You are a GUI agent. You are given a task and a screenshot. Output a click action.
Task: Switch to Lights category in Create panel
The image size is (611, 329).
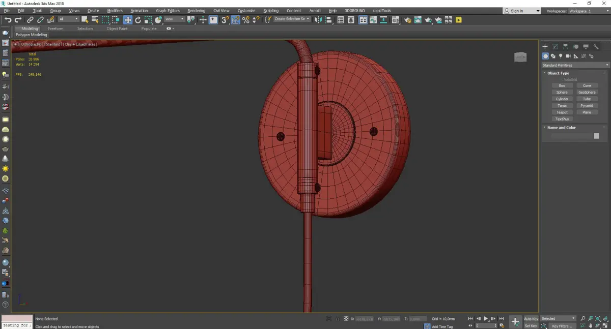pos(561,56)
